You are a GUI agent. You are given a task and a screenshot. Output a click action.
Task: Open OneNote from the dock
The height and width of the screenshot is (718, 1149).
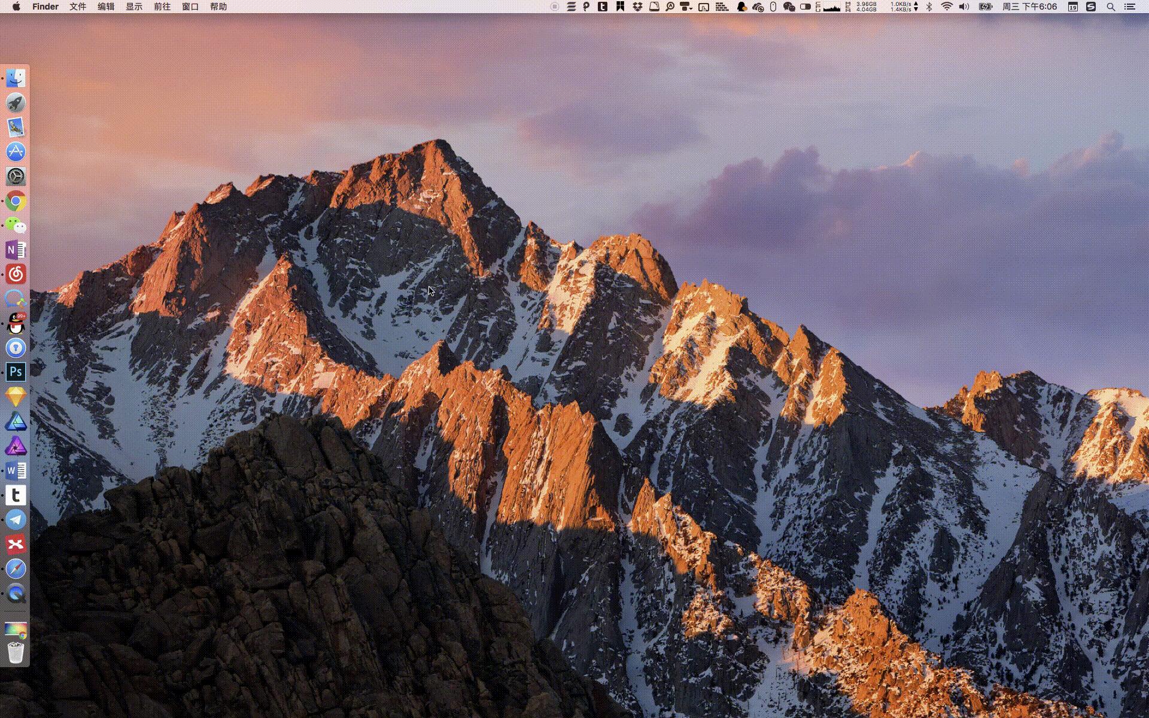(x=16, y=250)
